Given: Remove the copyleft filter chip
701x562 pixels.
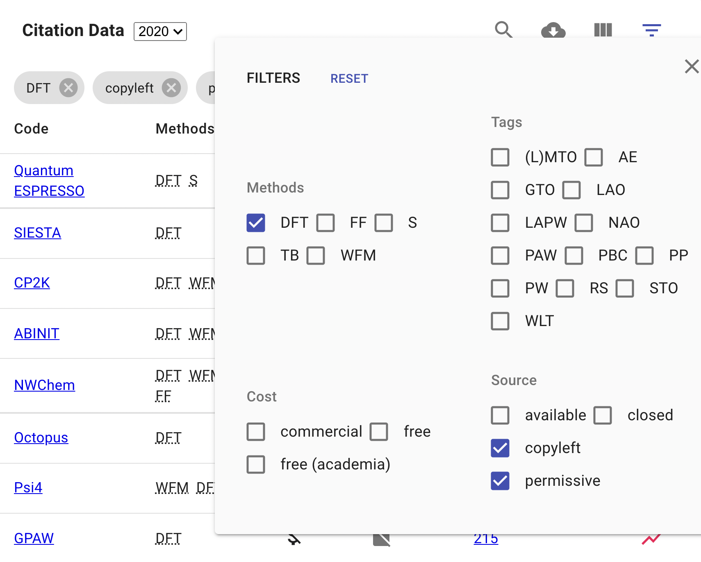Looking at the screenshot, I should pos(171,88).
